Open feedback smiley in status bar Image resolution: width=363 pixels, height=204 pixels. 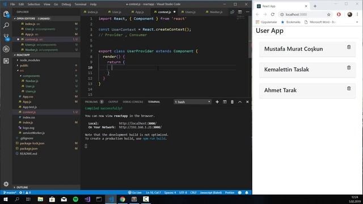tap(240, 193)
